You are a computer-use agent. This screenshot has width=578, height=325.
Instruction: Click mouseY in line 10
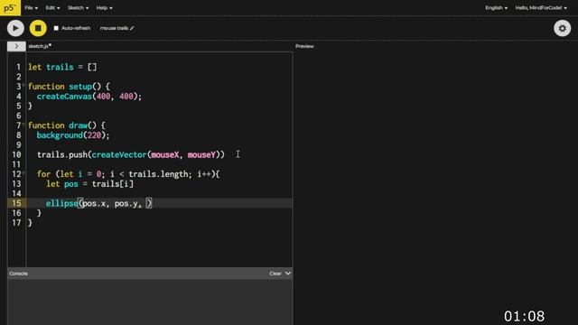(201, 154)
